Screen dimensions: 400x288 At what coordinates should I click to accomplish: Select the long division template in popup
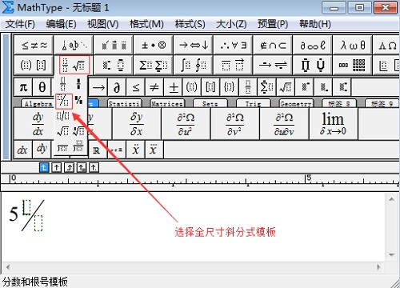[x=62, y=147]
